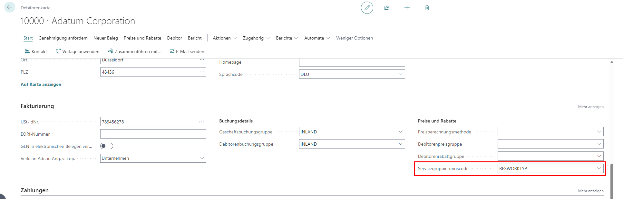
Task: Go back using the arrow icon
Action: click(10, 7)
